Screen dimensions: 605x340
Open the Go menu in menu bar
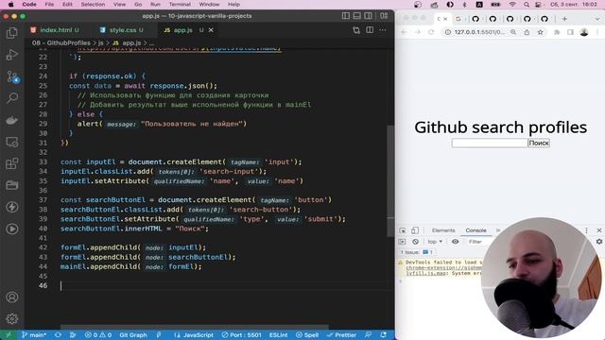(x=138, y=4)
